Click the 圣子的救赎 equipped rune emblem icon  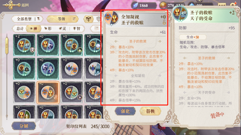180,14
